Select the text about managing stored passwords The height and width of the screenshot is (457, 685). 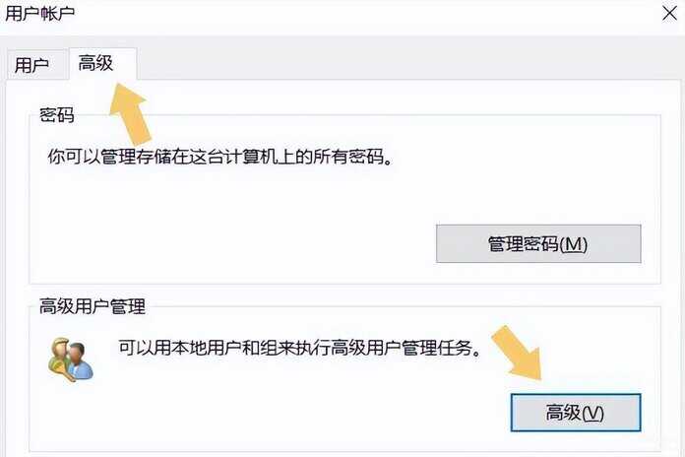[219, 157]
